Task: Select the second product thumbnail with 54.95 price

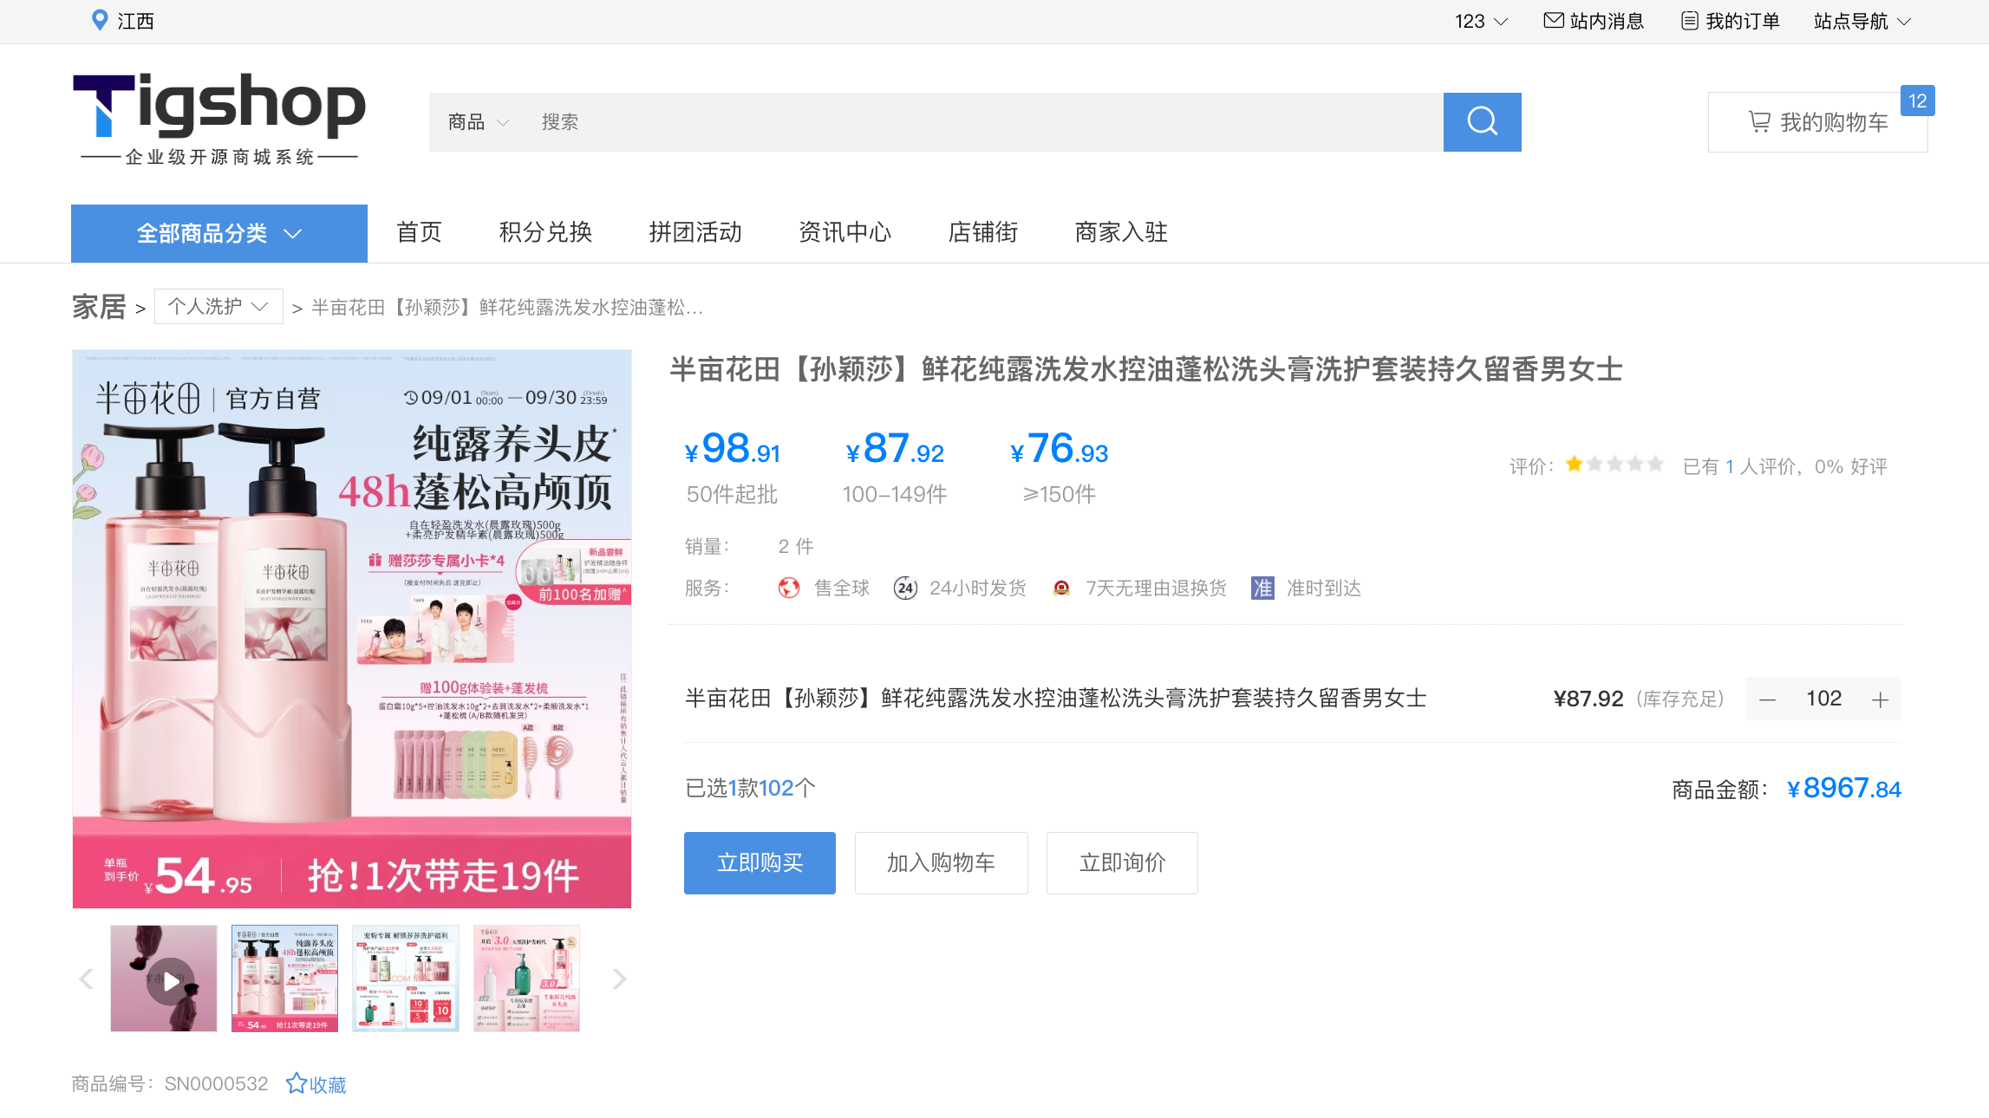Action: click(284, 978)
